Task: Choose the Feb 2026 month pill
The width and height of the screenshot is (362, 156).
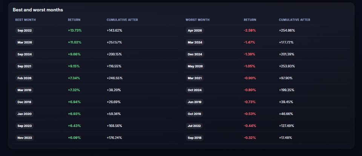Action: [25, 78]
